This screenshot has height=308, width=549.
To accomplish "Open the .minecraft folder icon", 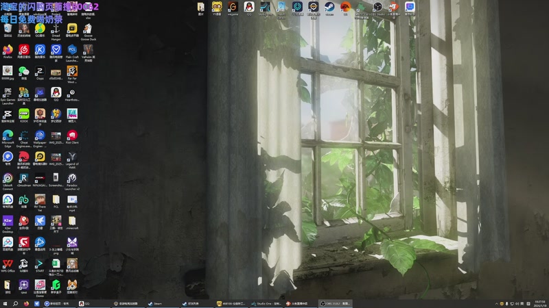I will pyautogui.click(x=72, y=222).
